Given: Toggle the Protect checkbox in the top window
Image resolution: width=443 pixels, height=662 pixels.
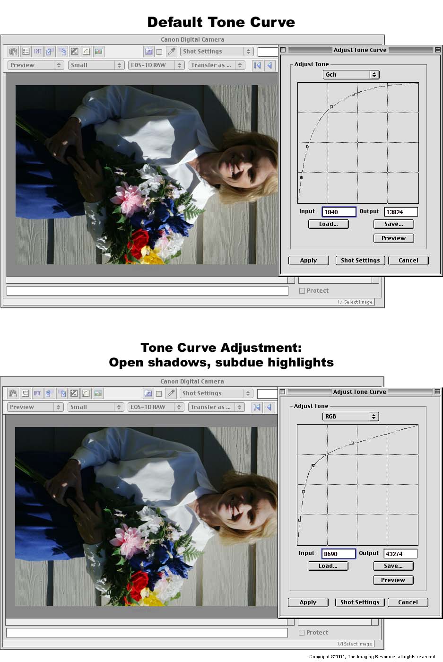Looking at the screenshot, I should [302, 291].
